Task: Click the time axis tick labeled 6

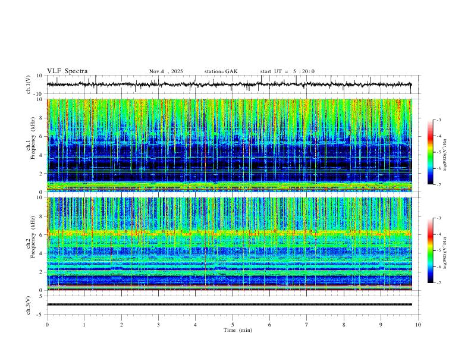Action: (269, 325)
